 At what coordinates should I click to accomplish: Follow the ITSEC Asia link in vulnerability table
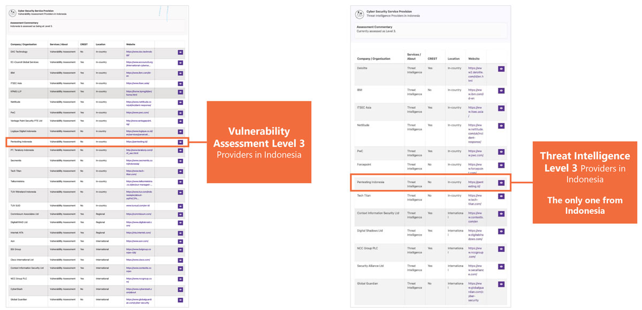(136, 83)
